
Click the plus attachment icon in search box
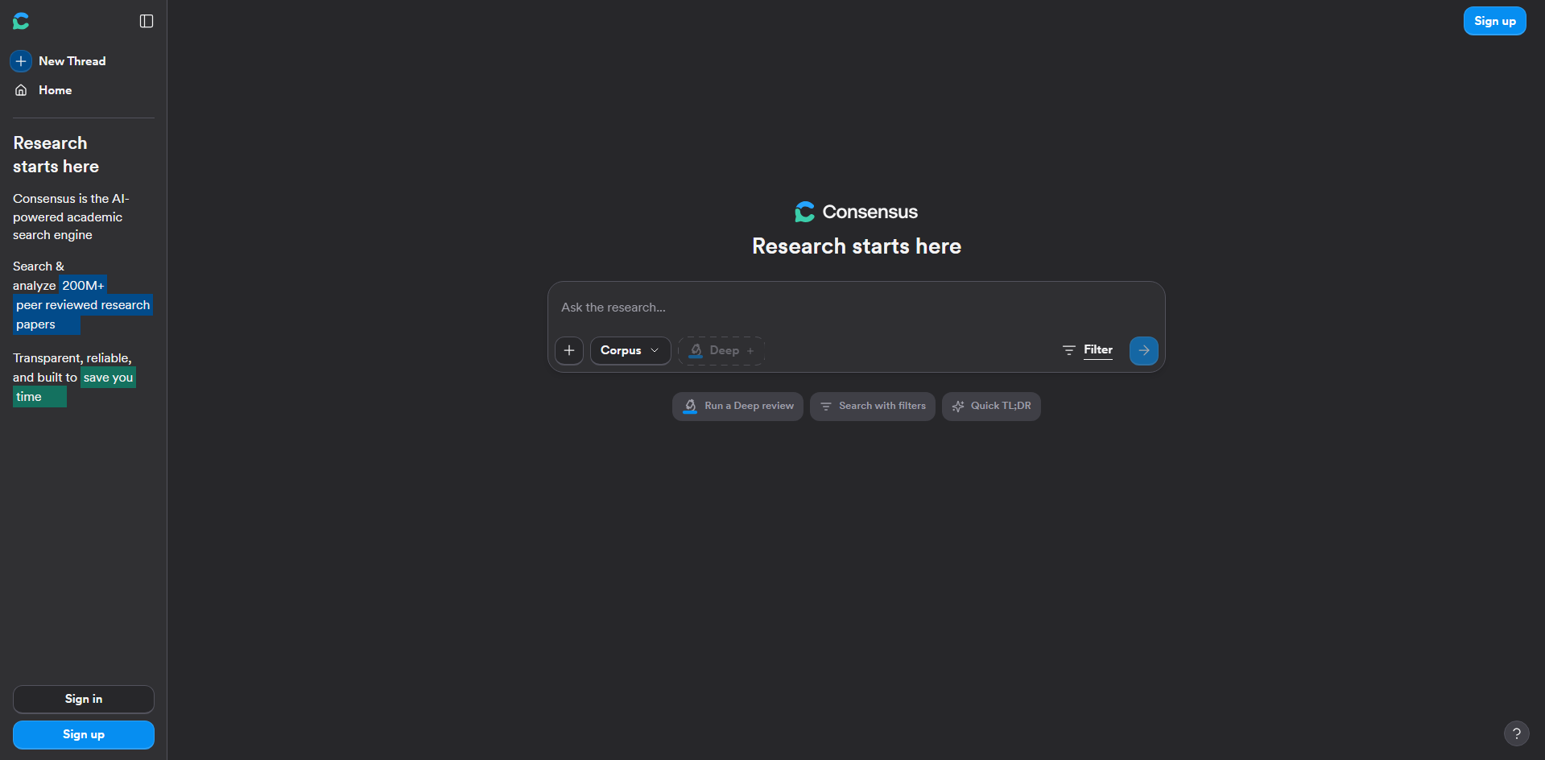[569, 350]
